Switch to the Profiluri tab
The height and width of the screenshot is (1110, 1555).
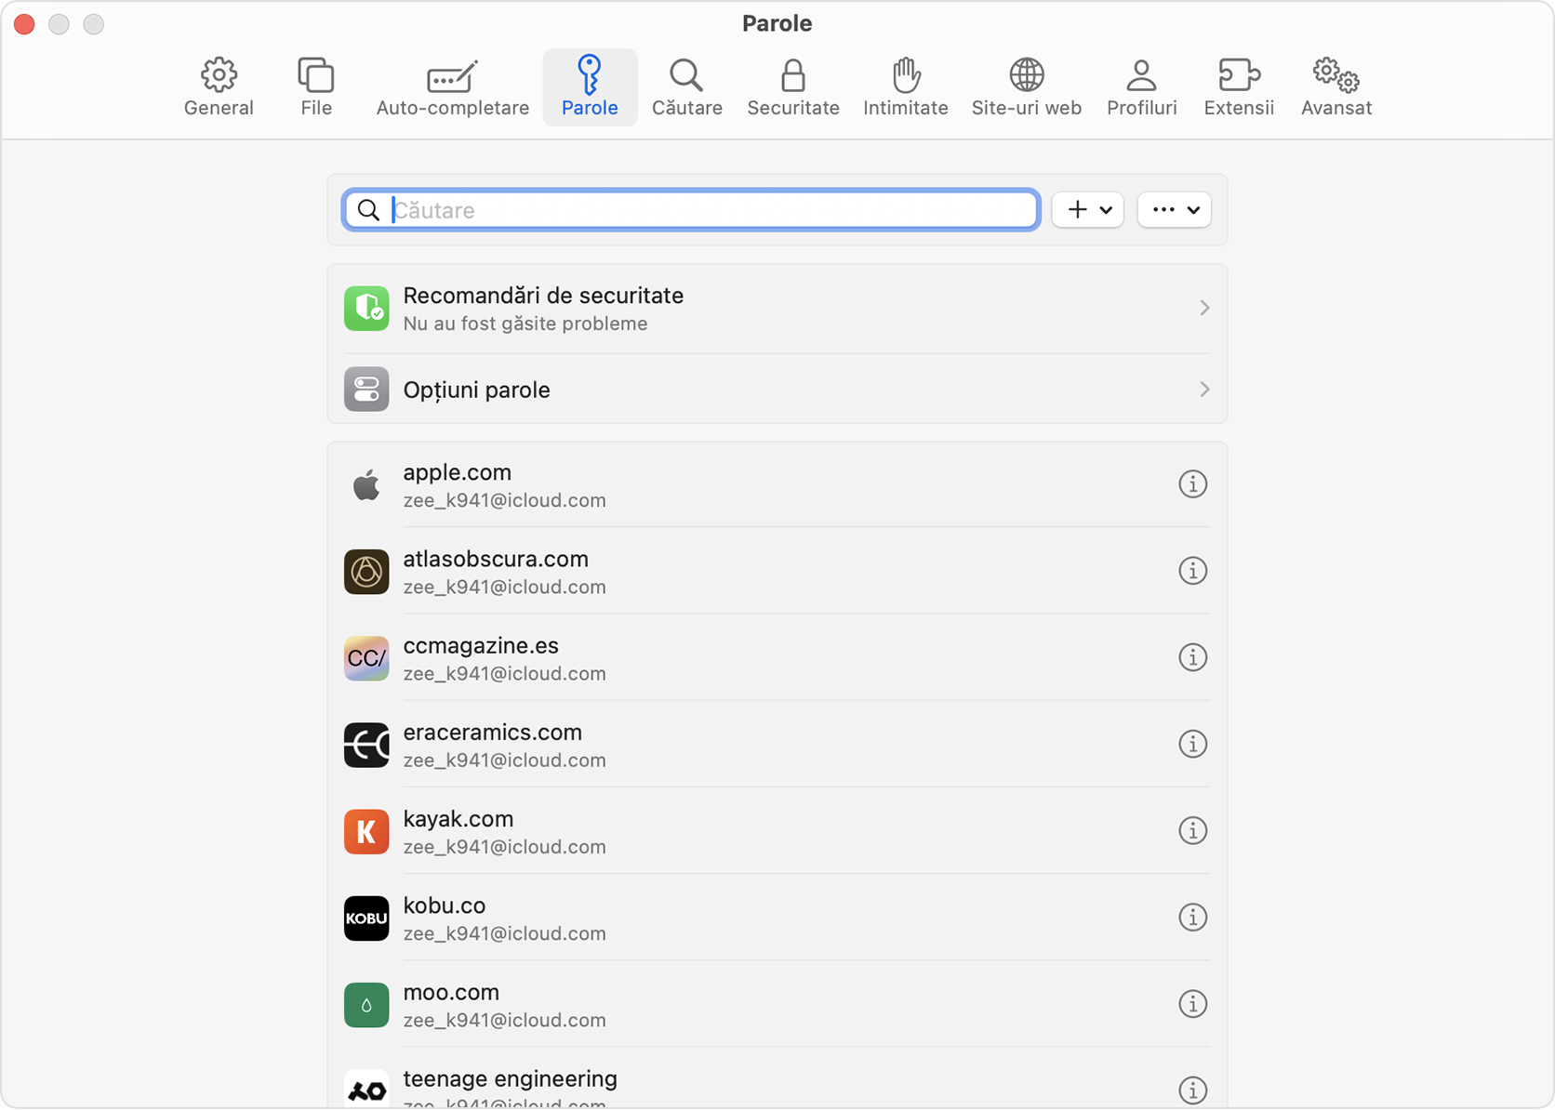[x=1142, y=87]
